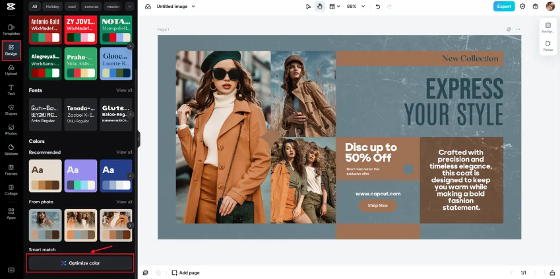Open the Collage panel
Screen dimensions: 560x279
[11, 190]
